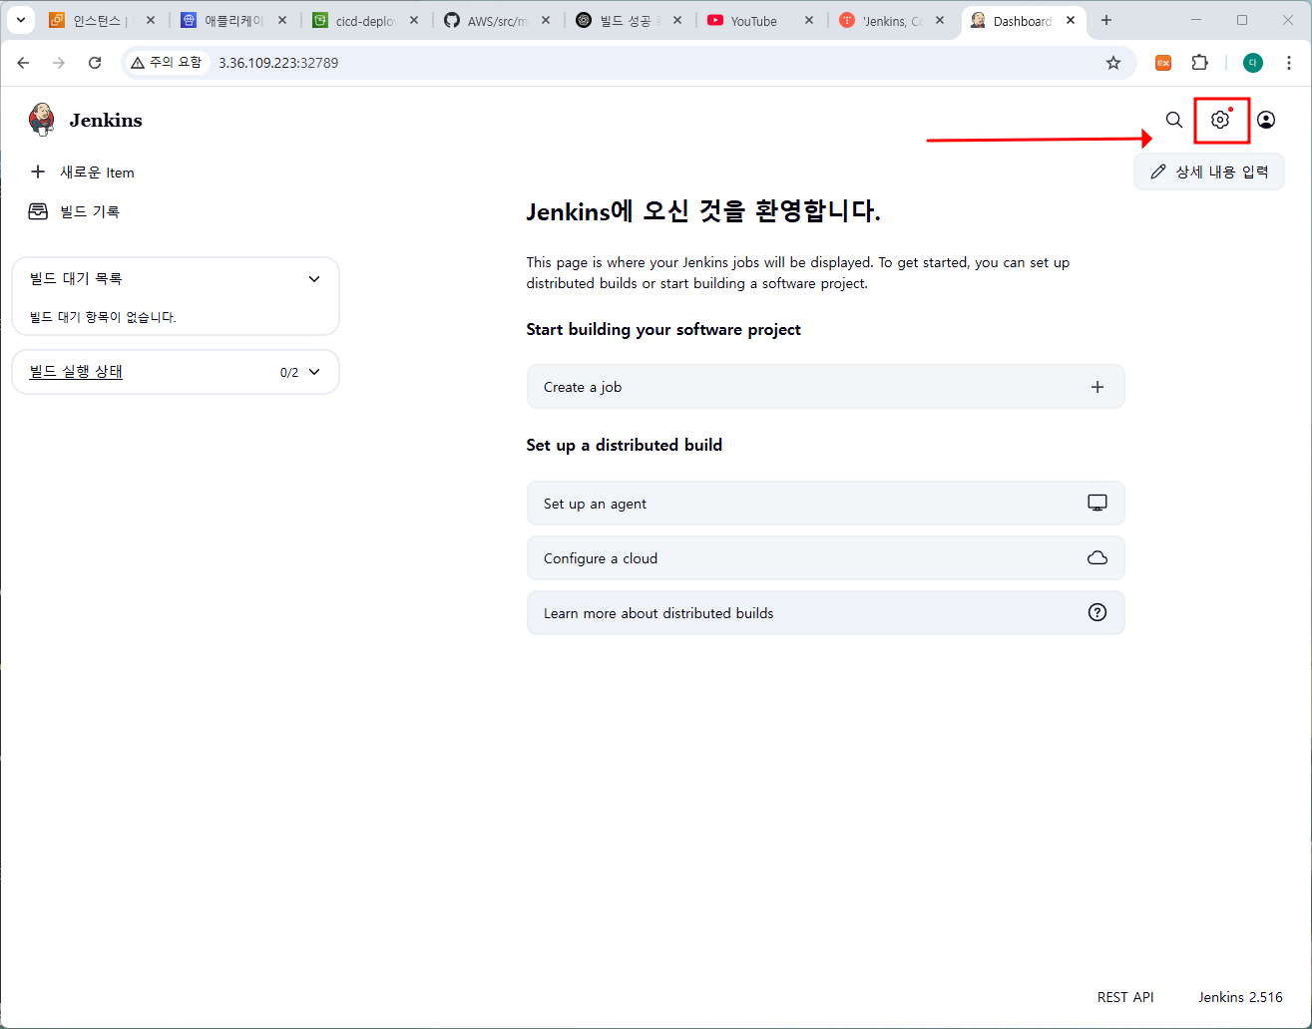Go back with the browser back arrow
The width and height of the screenshot is (1312, 1029).
(23, 63)
